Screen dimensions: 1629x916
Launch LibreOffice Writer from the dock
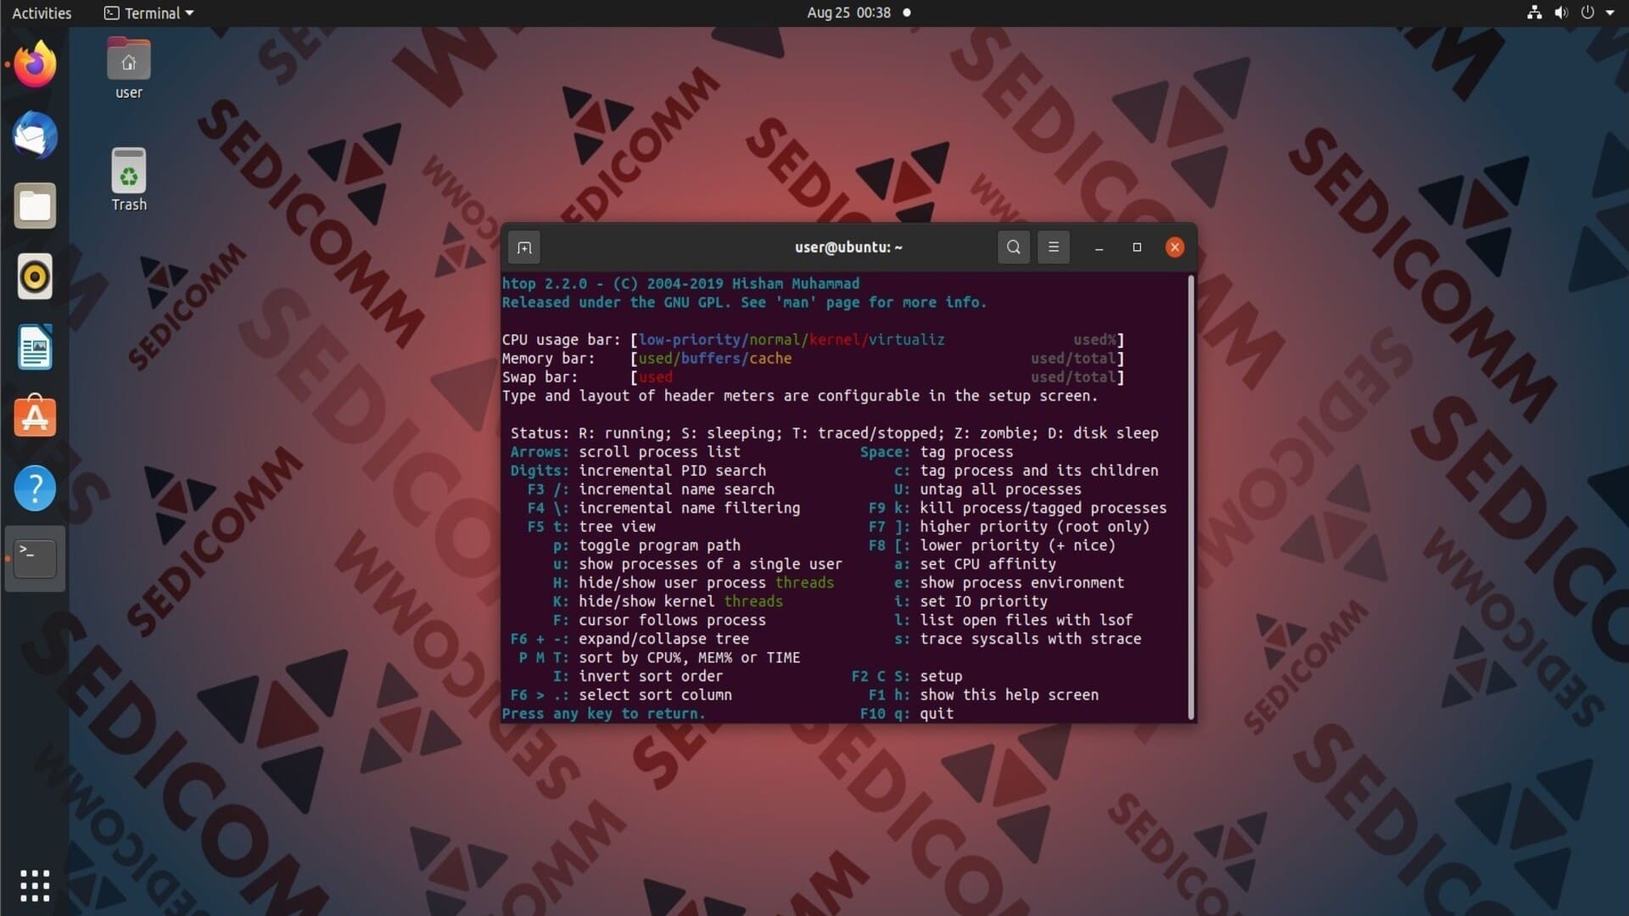click(x=35, y=347)
